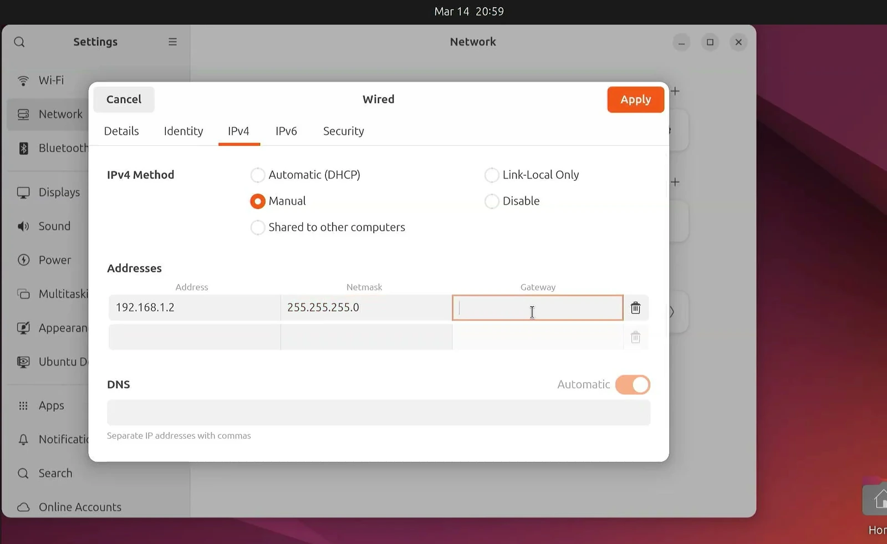Click the Wi-Fi sidebar icon
887x544 pixels.
tap(23, 80)
